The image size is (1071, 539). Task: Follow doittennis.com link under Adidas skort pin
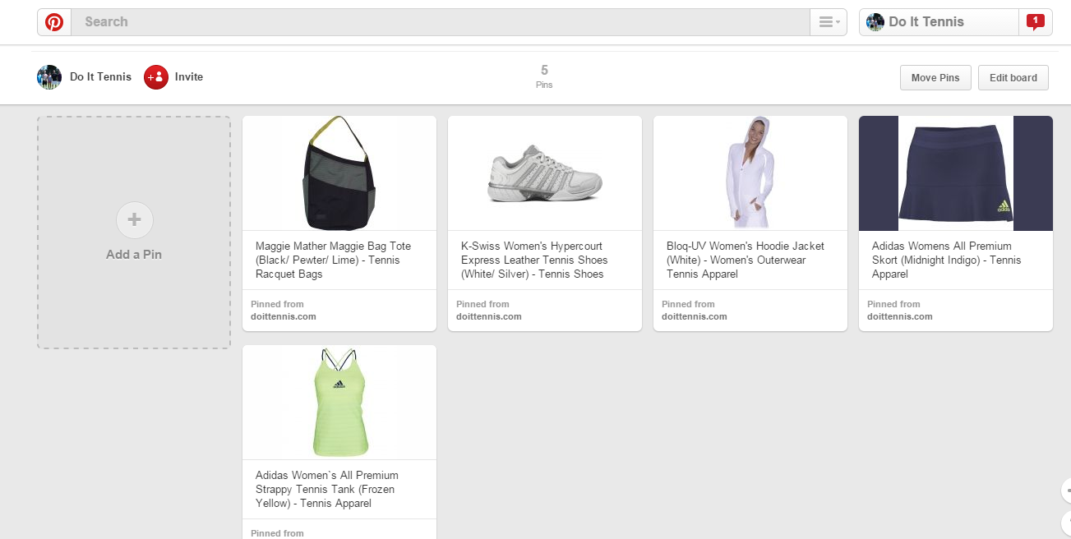pos(900,316)
